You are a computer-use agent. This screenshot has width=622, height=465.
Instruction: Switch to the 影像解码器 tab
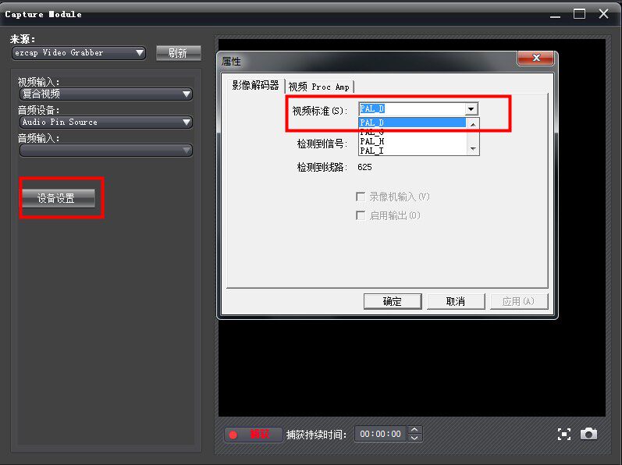point(255,86)
